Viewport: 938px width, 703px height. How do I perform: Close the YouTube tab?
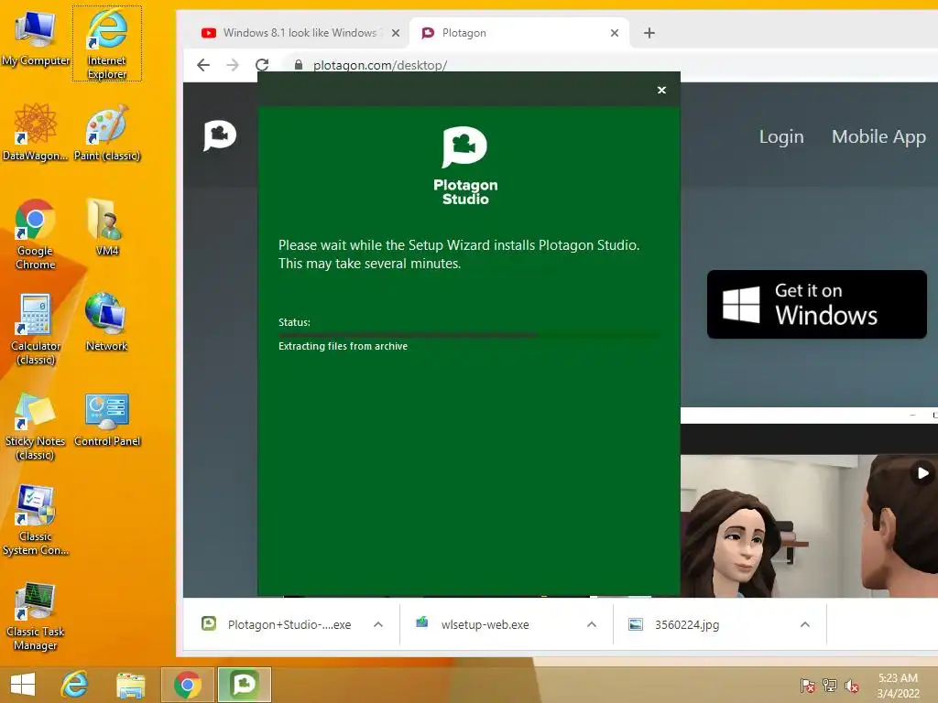tap(396, 33)
